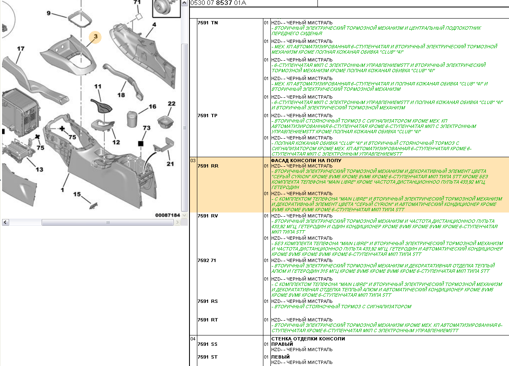
Task: Click diagram horizontal scrollbar right arrow
Action: [x=178, y=222]
